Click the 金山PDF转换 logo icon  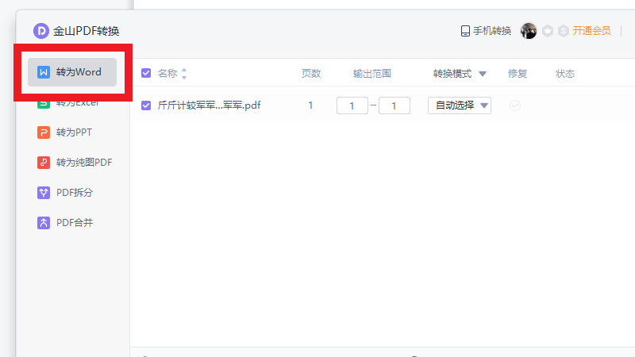coord(40,31)
